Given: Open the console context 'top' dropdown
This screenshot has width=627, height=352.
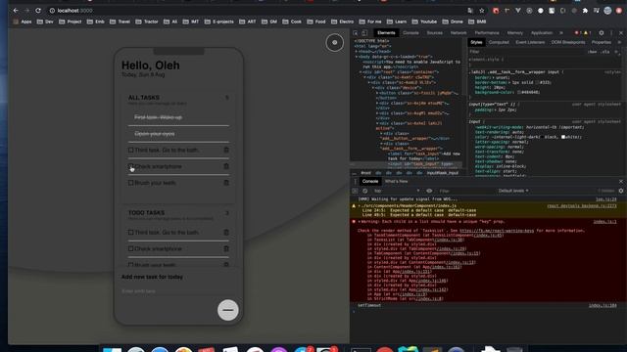Looking at the screenshot, I should [397, 191].
